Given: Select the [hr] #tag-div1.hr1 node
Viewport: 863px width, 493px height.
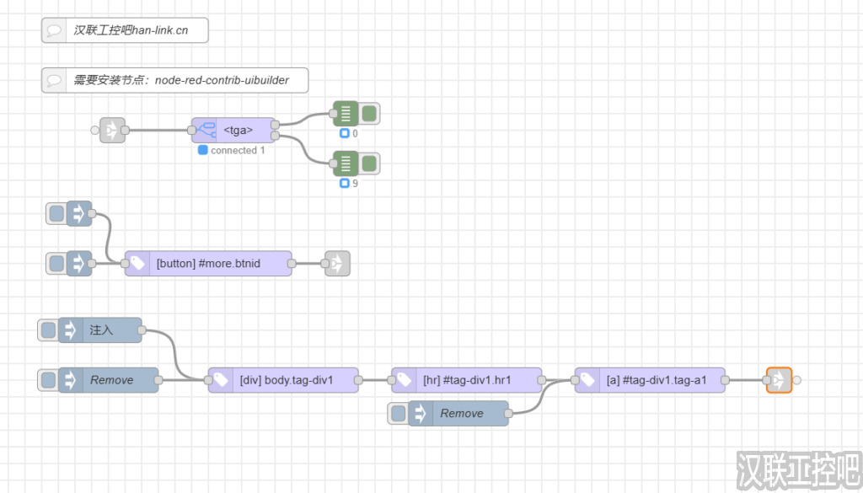Looking at the screenshot, I should point(466,380).
